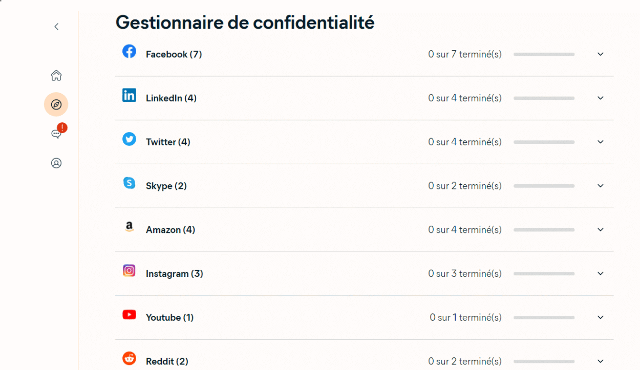This screenshot has width=640, height=370.
Task: Open the Reddit (2) section chevron
Action: [x=600, y=361]
